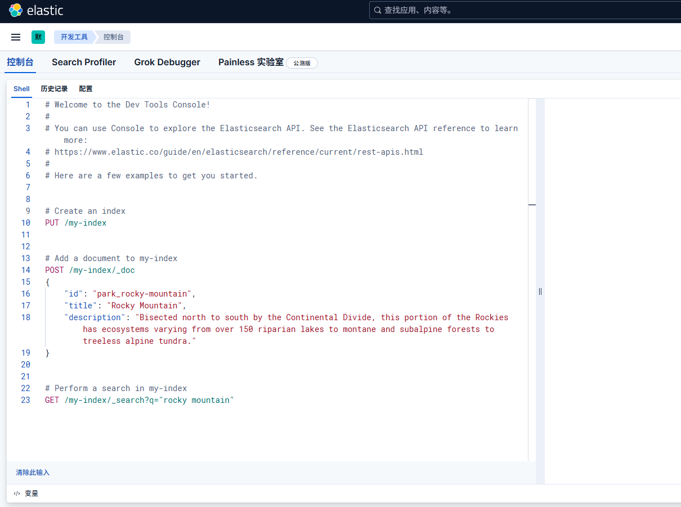Click the 清除此输入 link
Screen dimensions: 681x507
[33, 473]
